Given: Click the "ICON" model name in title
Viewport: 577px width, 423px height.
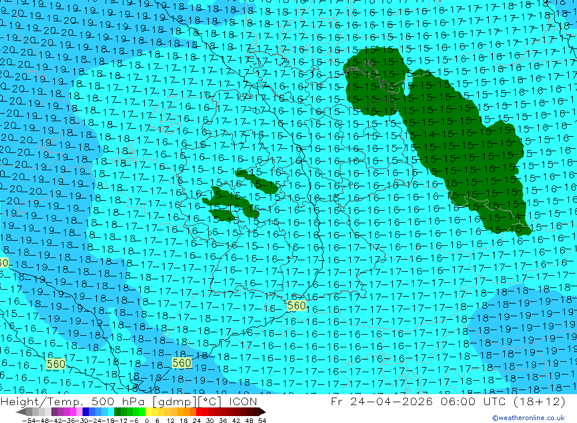Looking at the screenshot, I should 243,402.
